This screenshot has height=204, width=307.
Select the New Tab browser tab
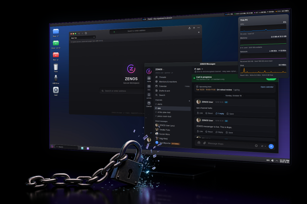coord(83,37)
